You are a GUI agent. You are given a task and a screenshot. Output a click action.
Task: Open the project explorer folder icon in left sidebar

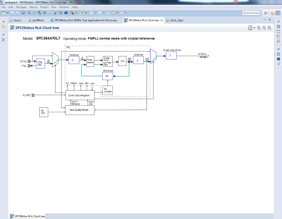(x=4, y=27)
